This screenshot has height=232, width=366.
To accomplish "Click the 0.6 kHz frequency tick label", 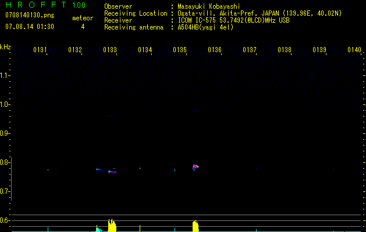I will click(4, 220).
